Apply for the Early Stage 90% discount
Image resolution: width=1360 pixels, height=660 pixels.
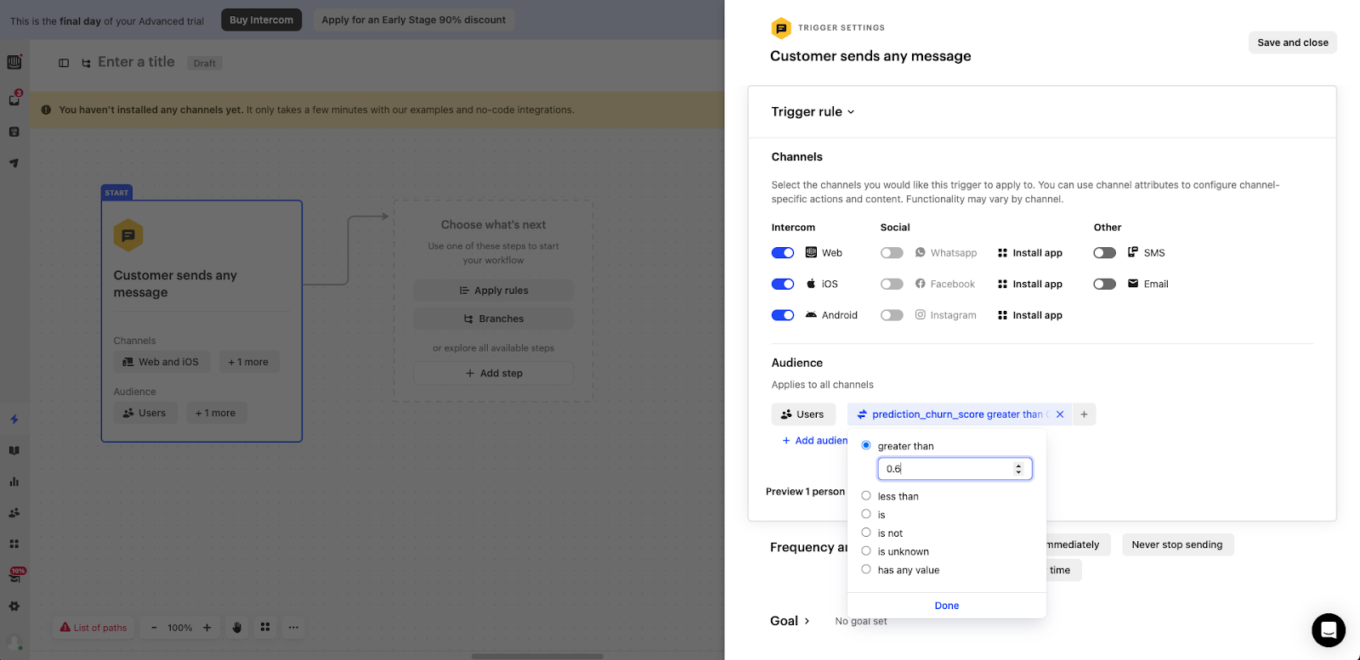413,20
